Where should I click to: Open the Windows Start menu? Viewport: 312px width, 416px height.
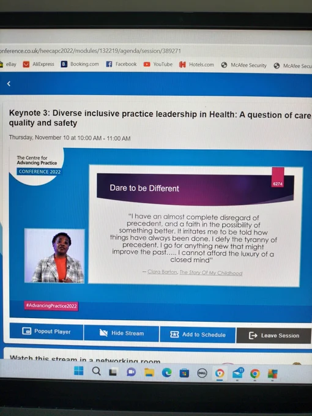[x=78, y=371]
